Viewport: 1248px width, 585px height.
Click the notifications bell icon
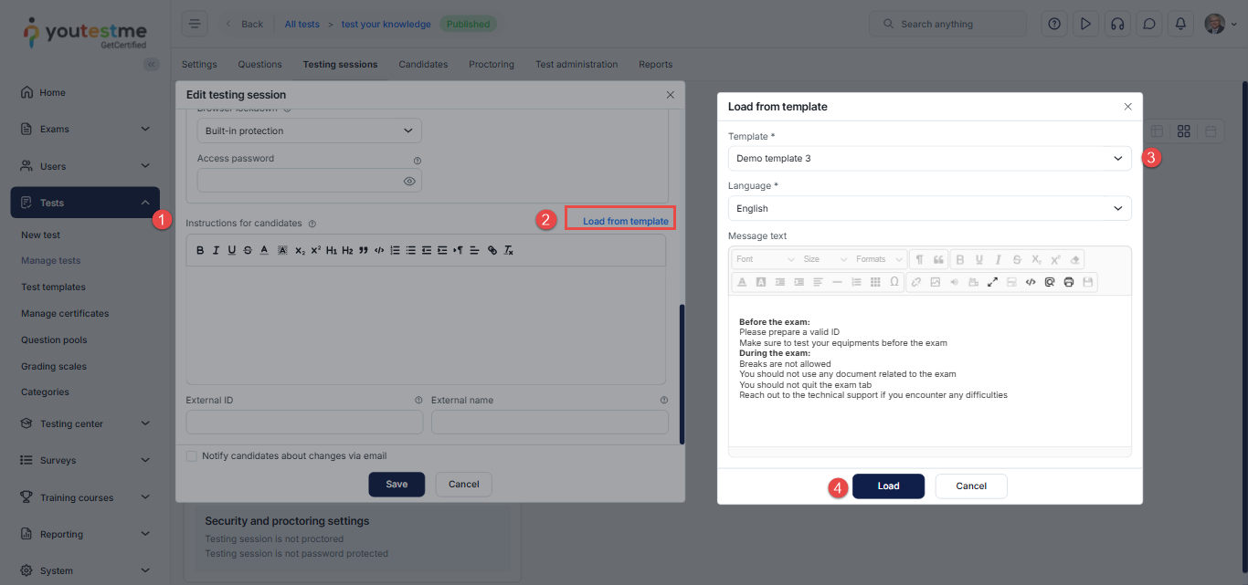tap(1180, 24)
